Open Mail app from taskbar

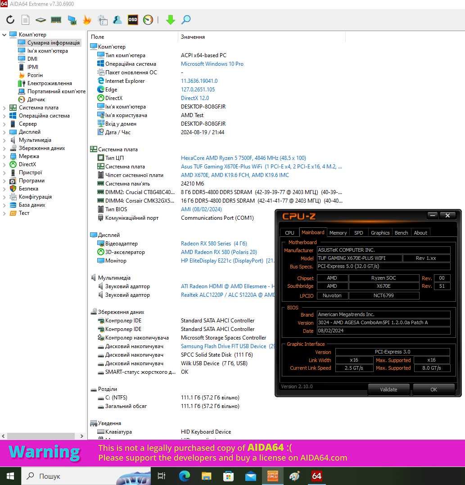[251, 476]
